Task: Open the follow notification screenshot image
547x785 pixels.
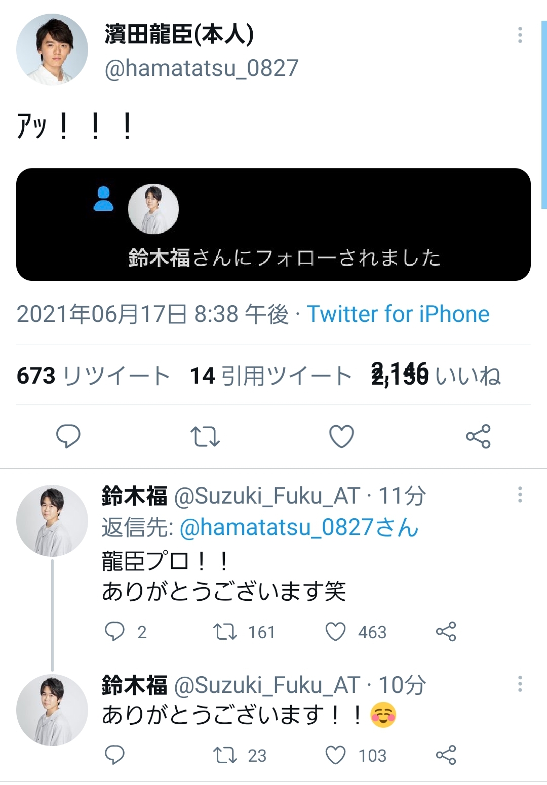Action: click(273, 224)
